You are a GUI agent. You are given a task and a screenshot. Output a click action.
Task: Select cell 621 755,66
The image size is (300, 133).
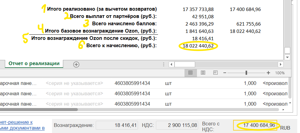[x=249, y=24]
